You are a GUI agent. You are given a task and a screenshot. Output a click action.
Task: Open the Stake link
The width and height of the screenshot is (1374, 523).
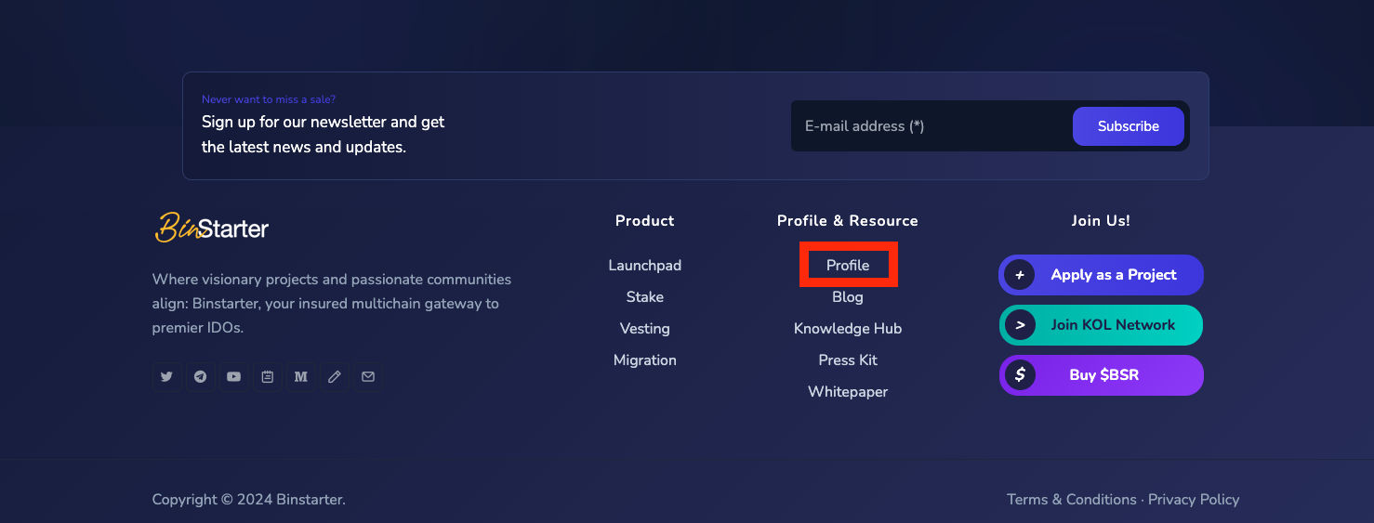645,297
